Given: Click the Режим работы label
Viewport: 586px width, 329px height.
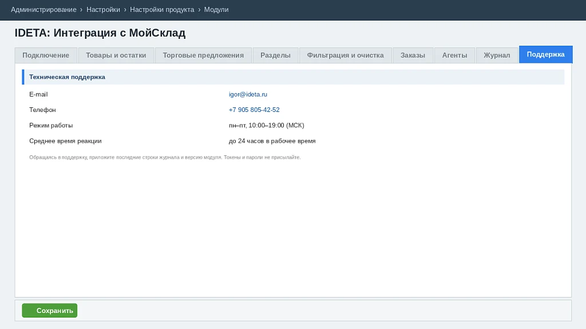Looking at the screenshot, I should (x=51, y=125).
